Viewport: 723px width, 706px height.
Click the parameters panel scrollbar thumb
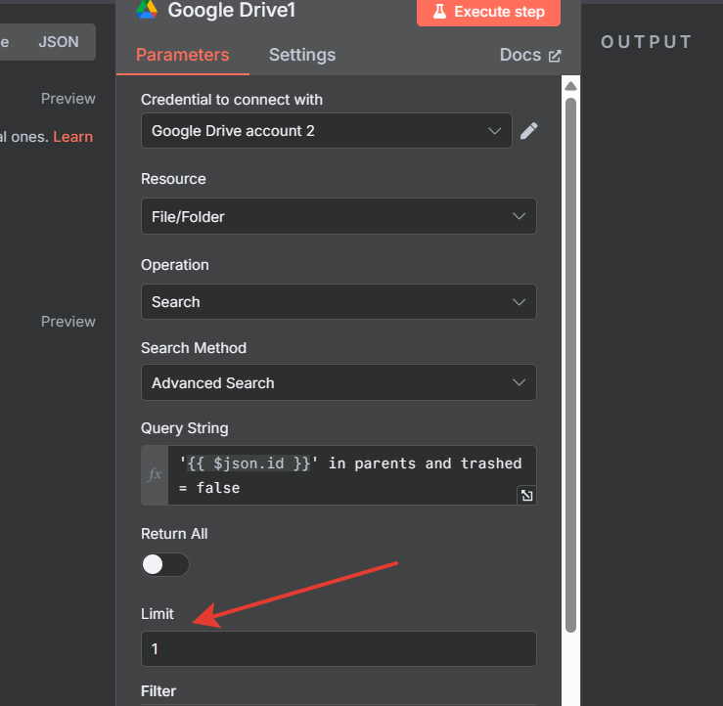pos(570,365)
